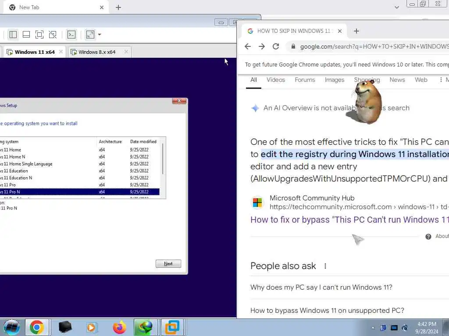Open tab search chevron in background Chrome
449x336 pixels.
396,7
